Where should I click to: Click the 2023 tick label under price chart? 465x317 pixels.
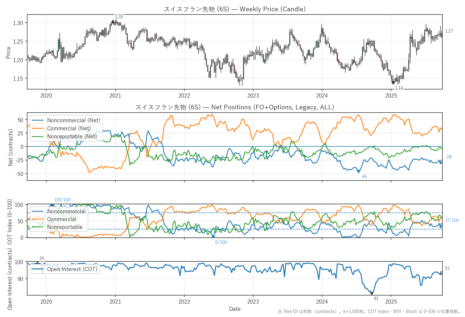coord(253,96)
